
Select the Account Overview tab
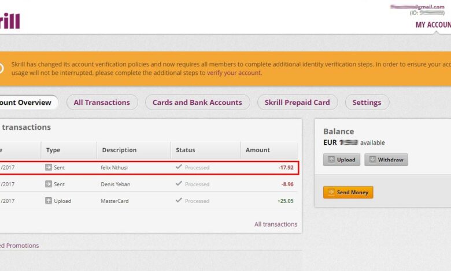[25, 103]
